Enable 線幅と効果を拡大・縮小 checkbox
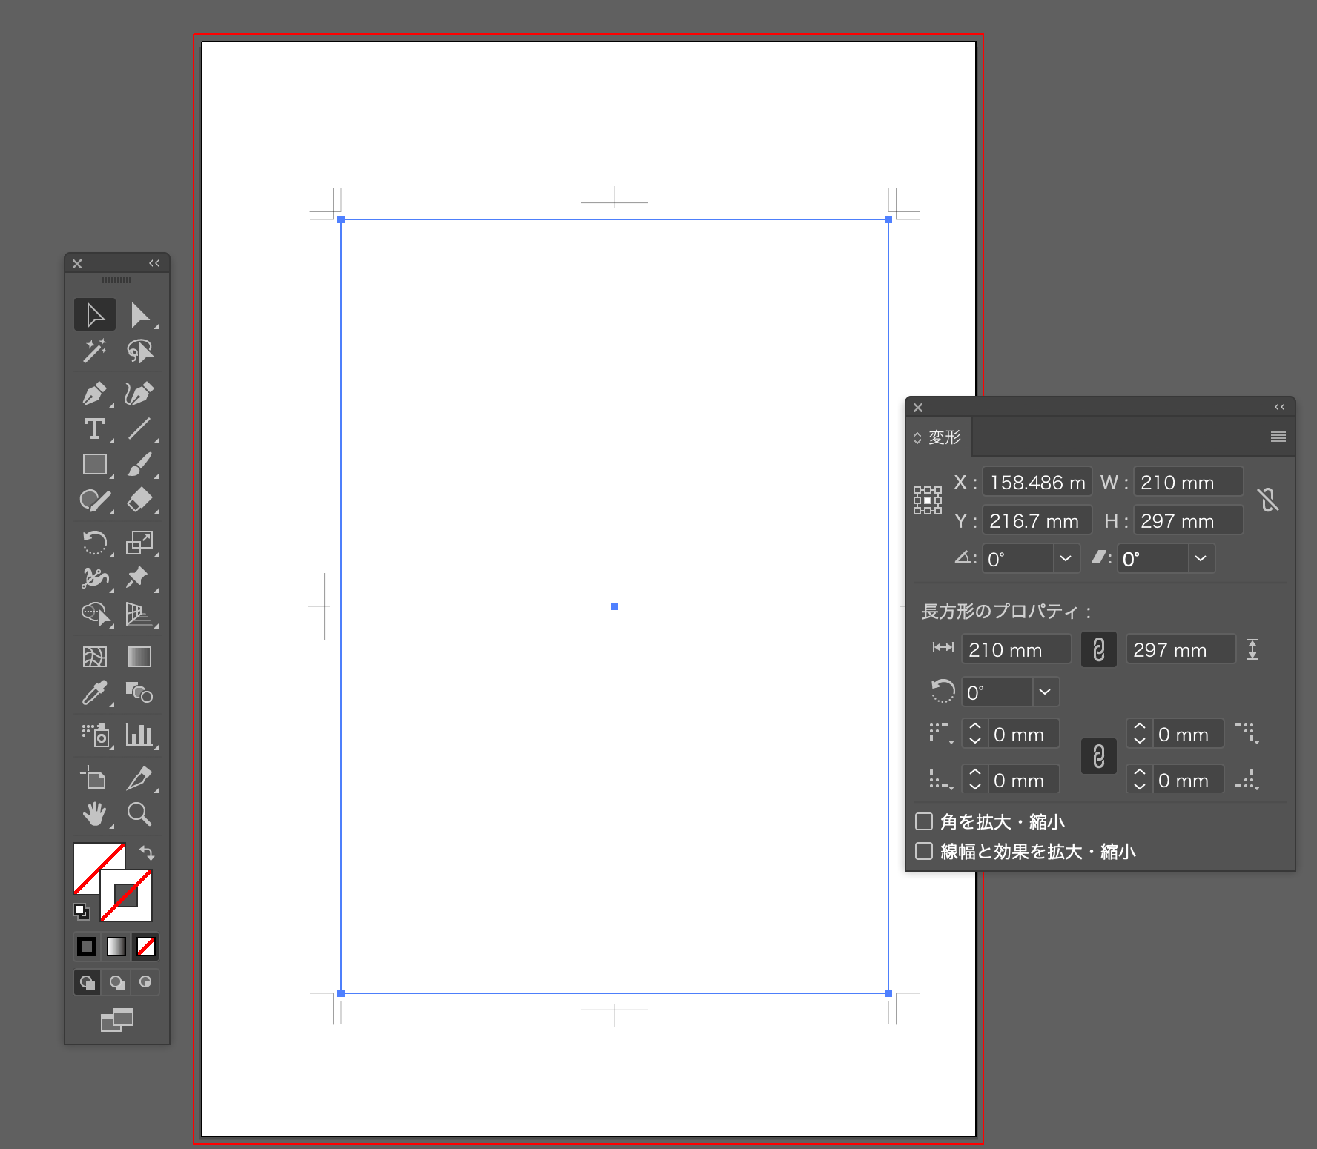The width and height of the screenshot is (1317, 1149). pyautogui.click(x=924, y=851)
